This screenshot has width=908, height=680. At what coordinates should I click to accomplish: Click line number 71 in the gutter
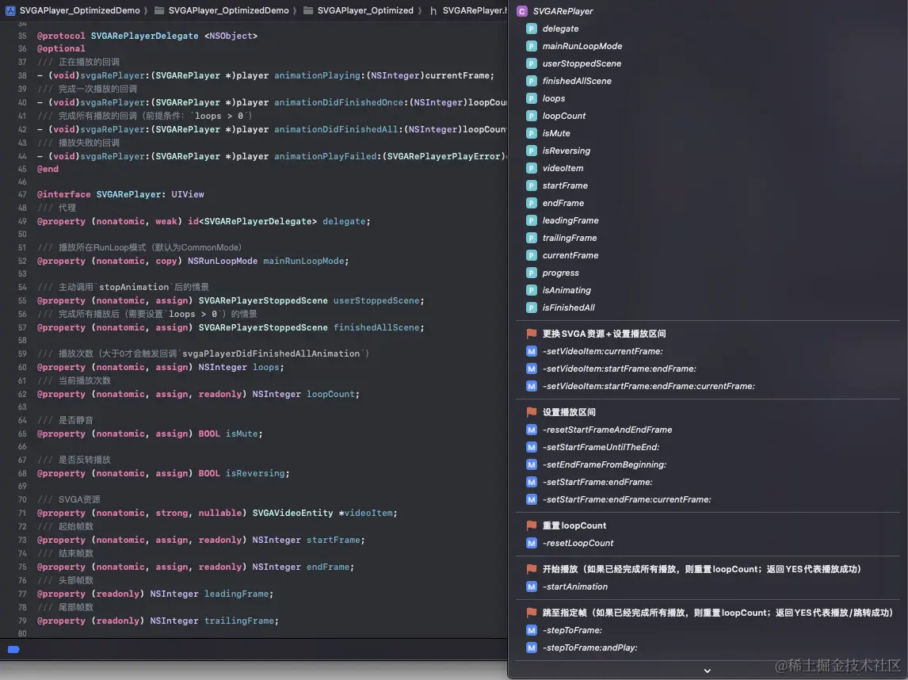(22, 513)
